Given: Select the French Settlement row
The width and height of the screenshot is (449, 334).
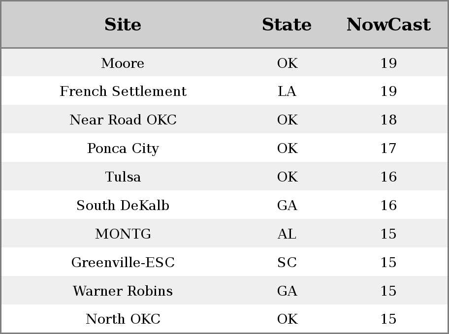Looking at the screenshot, I should coord(224,91).
